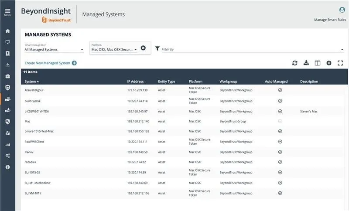Sort by Description column header
This screenshot has width=349, height=211.
pos(309,82)
